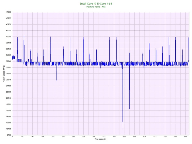Click the y-axis value 1855.5
The width and height of the screenshot is (192, 144).
[9, 104]
